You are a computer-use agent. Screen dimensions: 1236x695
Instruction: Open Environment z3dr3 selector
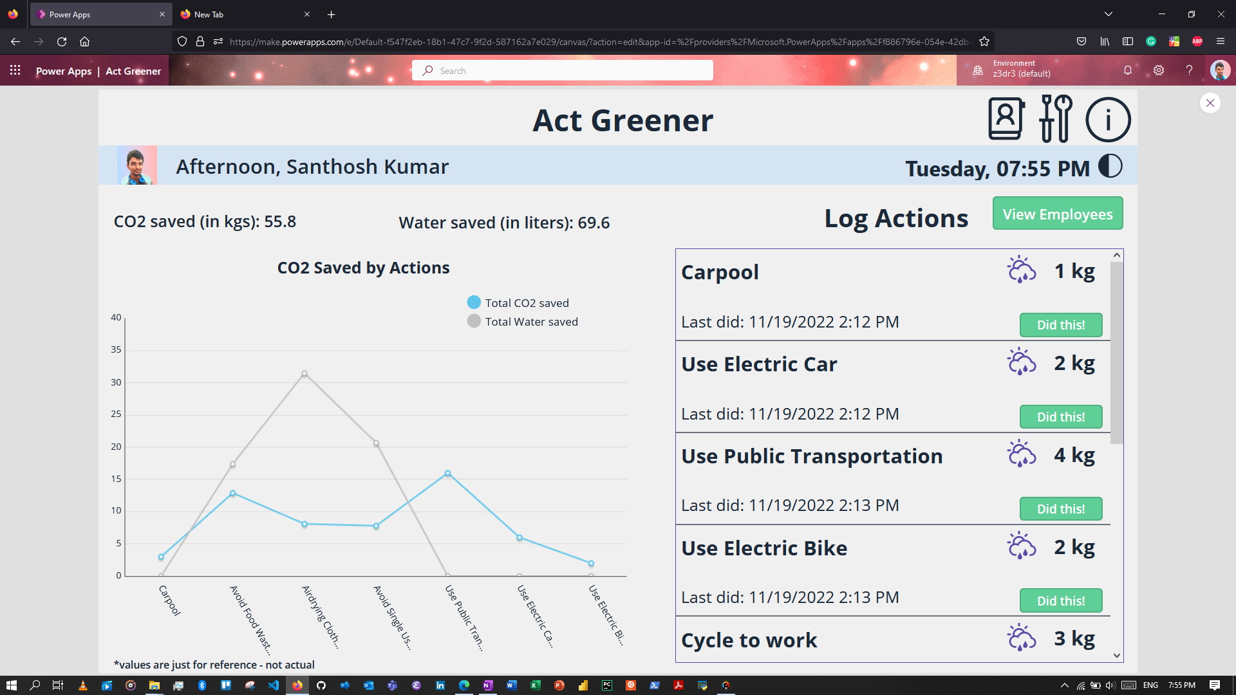click(x=1020, y=69)
